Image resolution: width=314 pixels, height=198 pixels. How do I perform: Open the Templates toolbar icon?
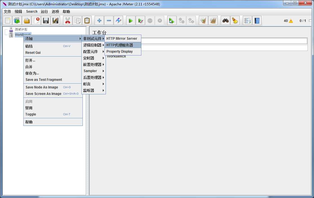point(17,21)
